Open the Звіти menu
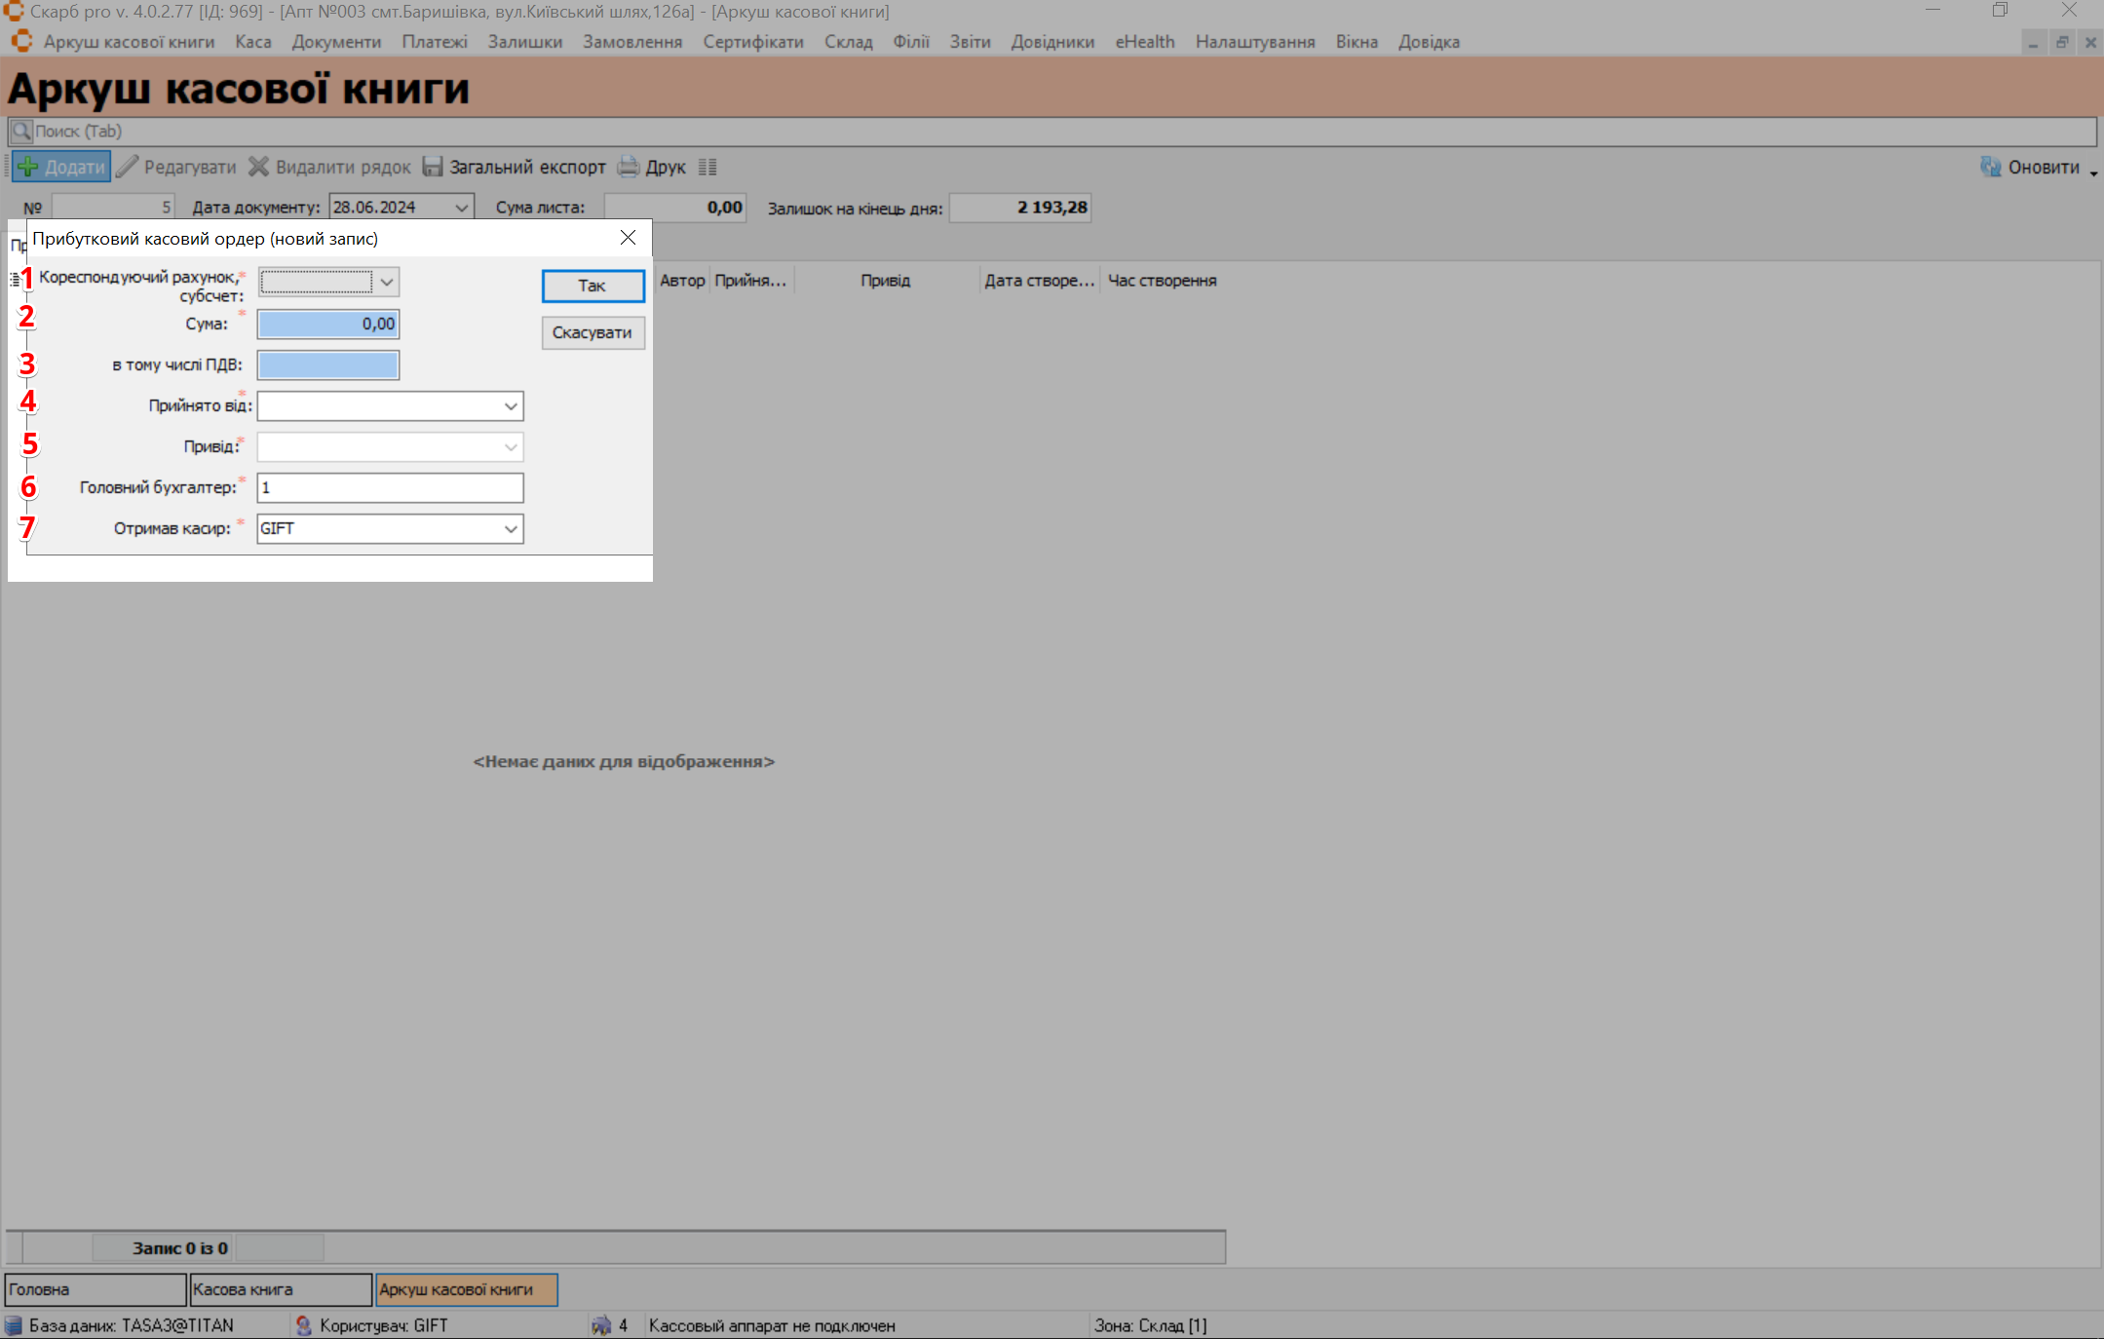 tap(970, 42)
